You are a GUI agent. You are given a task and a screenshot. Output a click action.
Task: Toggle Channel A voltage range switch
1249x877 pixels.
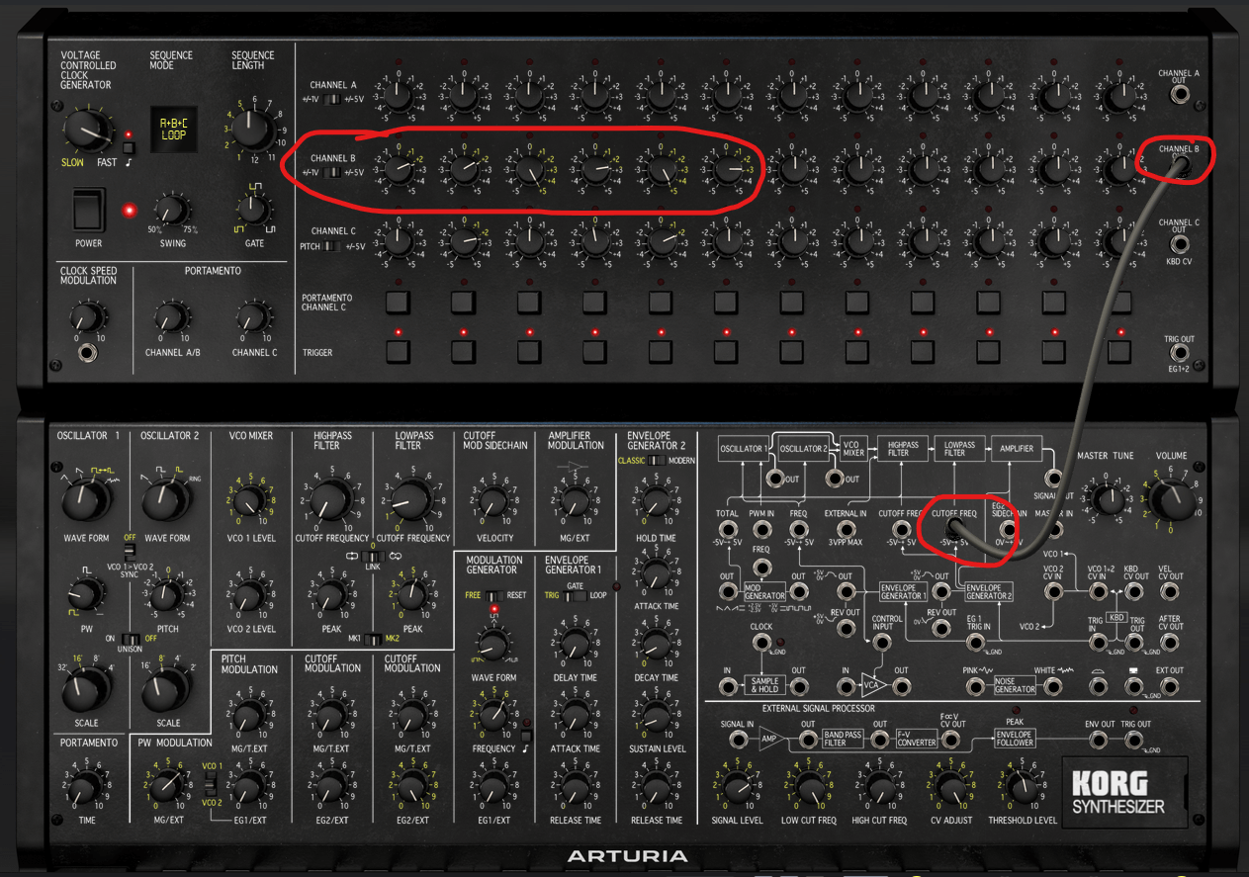click(331, 98)
